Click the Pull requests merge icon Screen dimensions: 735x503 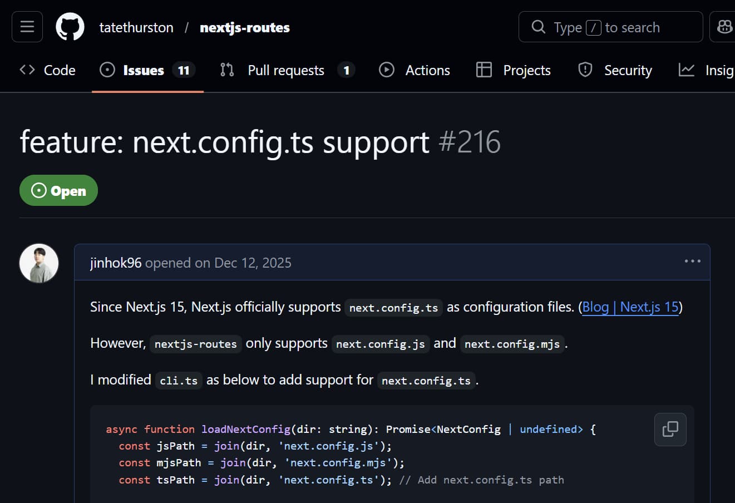point(227,70)
